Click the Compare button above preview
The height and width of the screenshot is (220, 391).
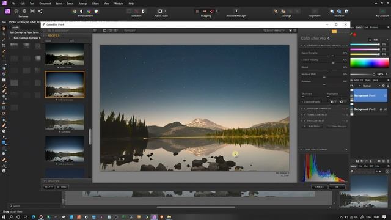[x=130, y=31]
